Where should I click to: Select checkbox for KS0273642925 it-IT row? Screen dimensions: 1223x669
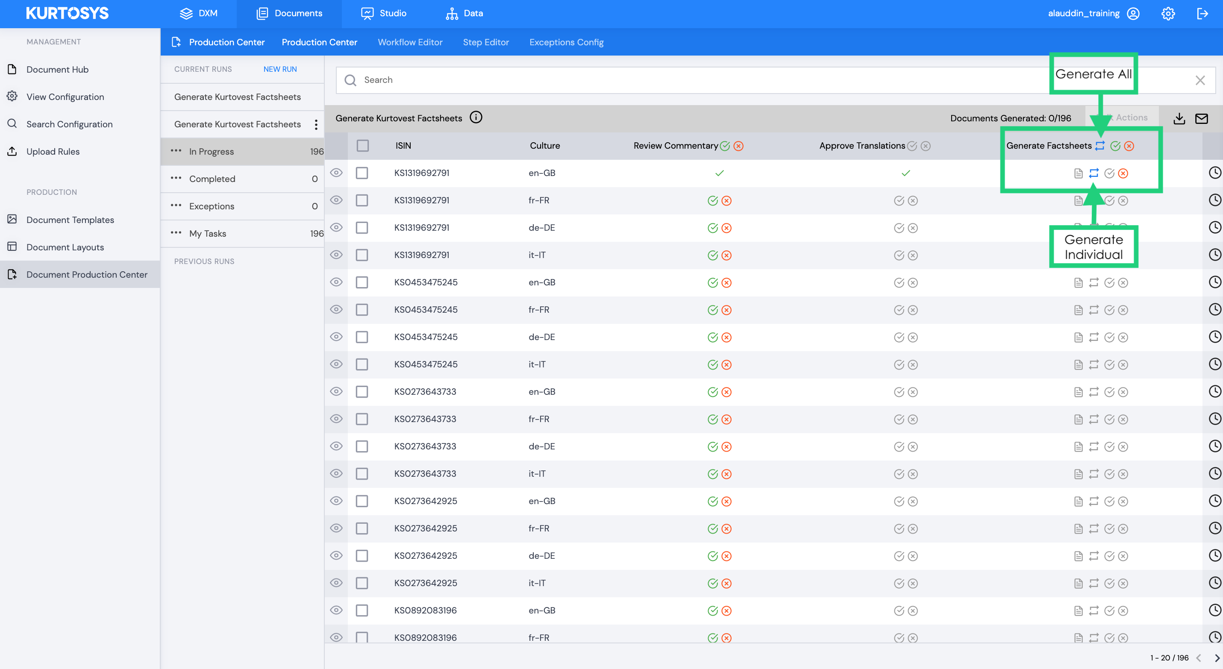(362, 583)
